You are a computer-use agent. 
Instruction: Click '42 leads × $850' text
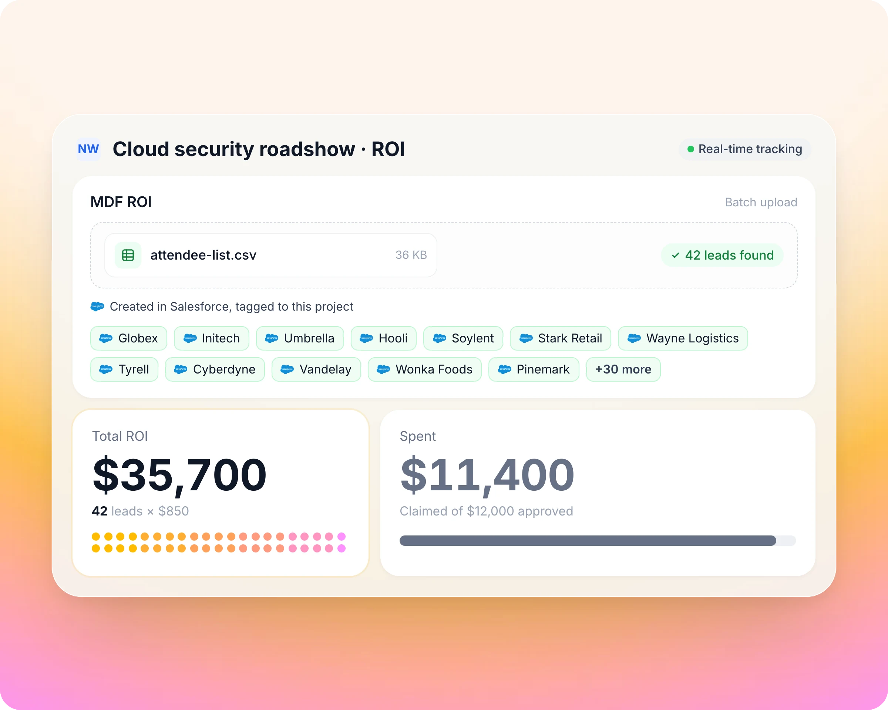pos(141,511)
